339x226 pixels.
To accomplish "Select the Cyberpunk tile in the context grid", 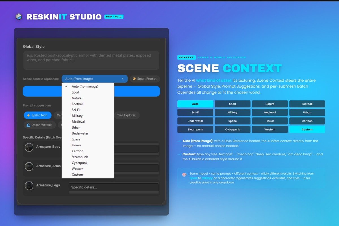I will tap(232, 129).
